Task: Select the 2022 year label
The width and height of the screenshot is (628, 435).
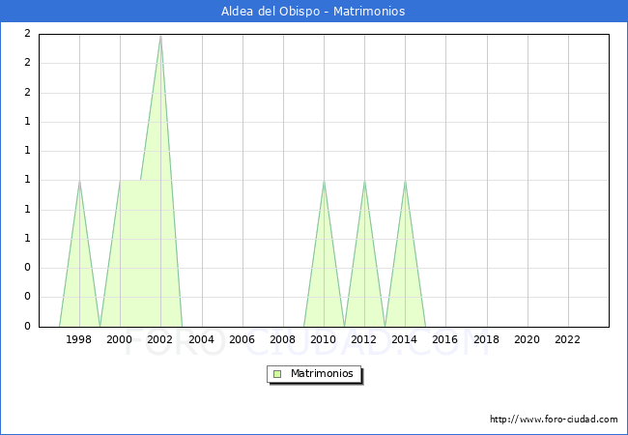Action: pyautogui.click(x=568, y=339)
